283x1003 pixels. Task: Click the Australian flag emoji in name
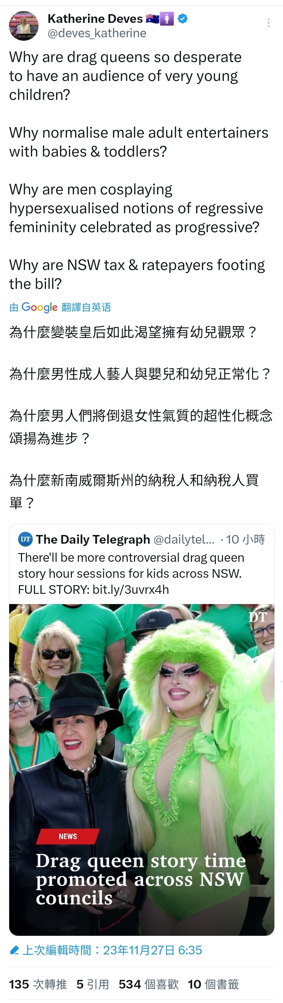point(152,18)
